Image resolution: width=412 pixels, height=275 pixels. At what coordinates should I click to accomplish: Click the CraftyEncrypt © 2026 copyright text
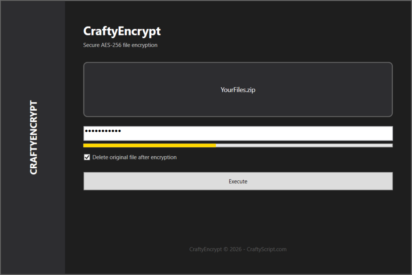[x=215, y=249]
